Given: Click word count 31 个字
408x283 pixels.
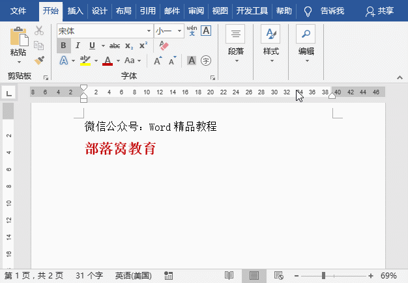Looking at the screenshot, I should [x=89, y=275].
